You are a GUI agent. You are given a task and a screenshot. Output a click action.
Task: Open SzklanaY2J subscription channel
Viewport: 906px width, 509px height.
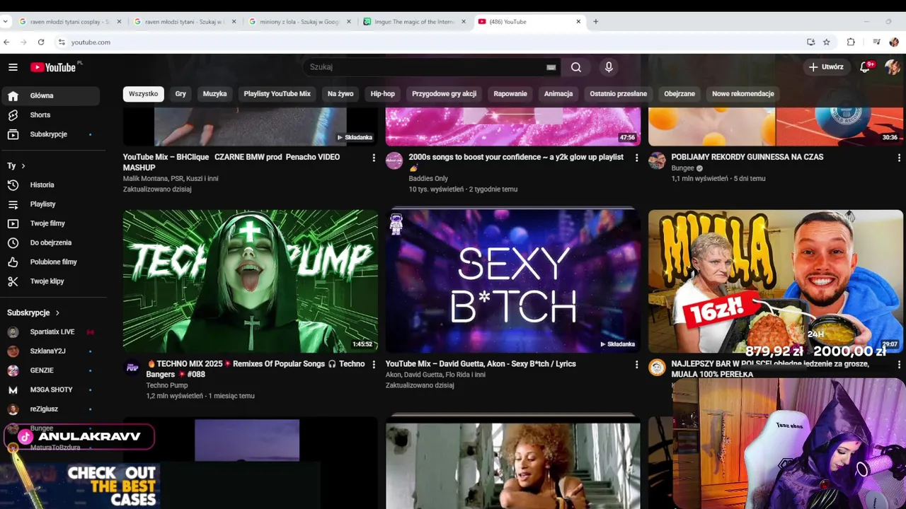coord(50,351)
